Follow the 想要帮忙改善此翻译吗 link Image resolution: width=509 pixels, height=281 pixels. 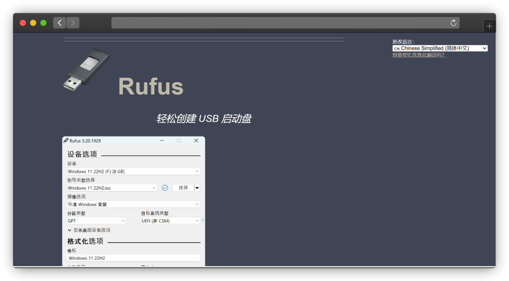419,55
